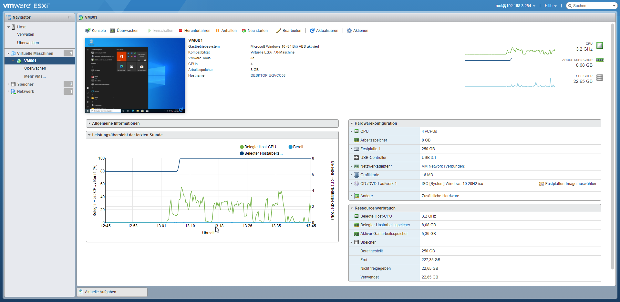Open the Hilfe menu
The width and height of the screenshot is (620, 302).
click(x=550, y=6)
